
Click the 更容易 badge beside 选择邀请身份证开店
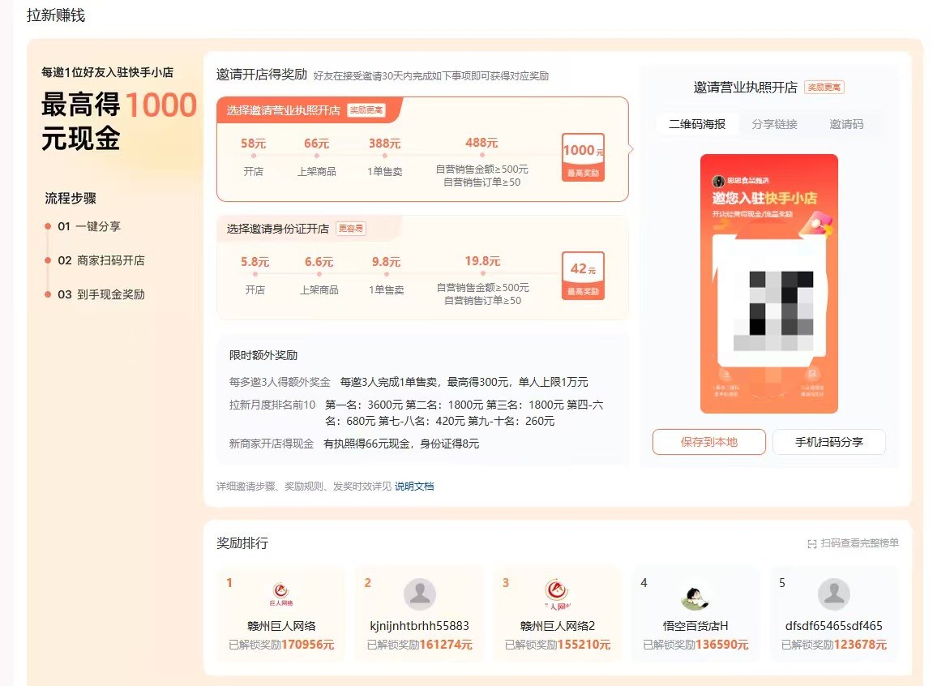352,228
